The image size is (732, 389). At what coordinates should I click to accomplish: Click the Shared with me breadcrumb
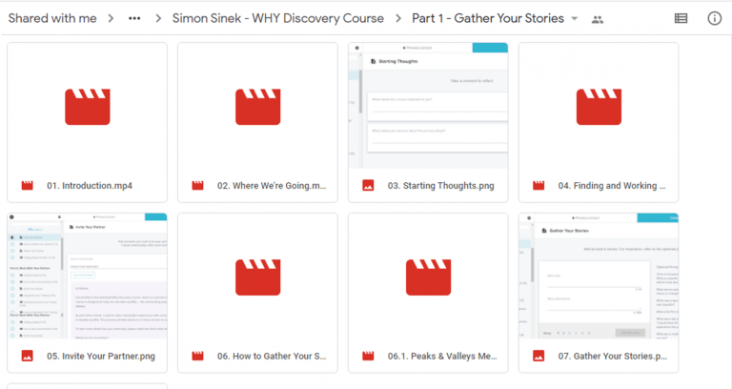click(x=52, y=18)
